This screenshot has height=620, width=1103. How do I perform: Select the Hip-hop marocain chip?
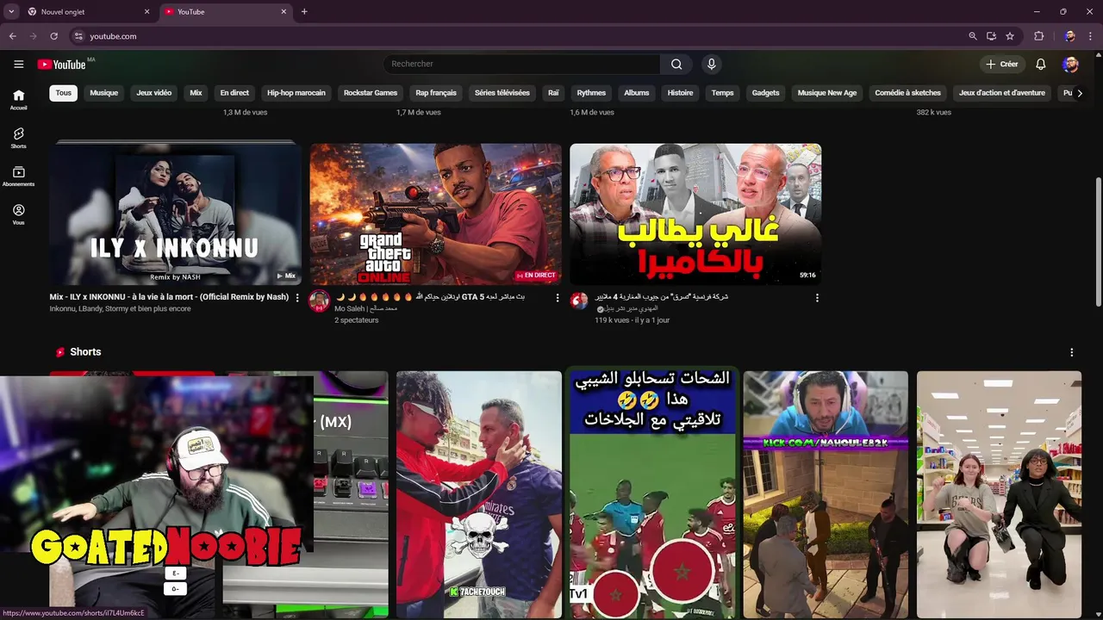tap(296, 93)
